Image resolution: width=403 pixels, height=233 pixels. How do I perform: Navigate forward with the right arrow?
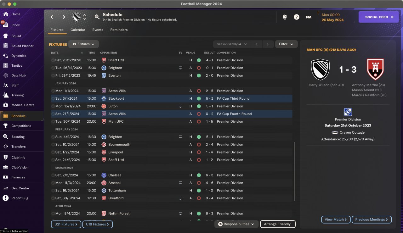pos(64,17)
